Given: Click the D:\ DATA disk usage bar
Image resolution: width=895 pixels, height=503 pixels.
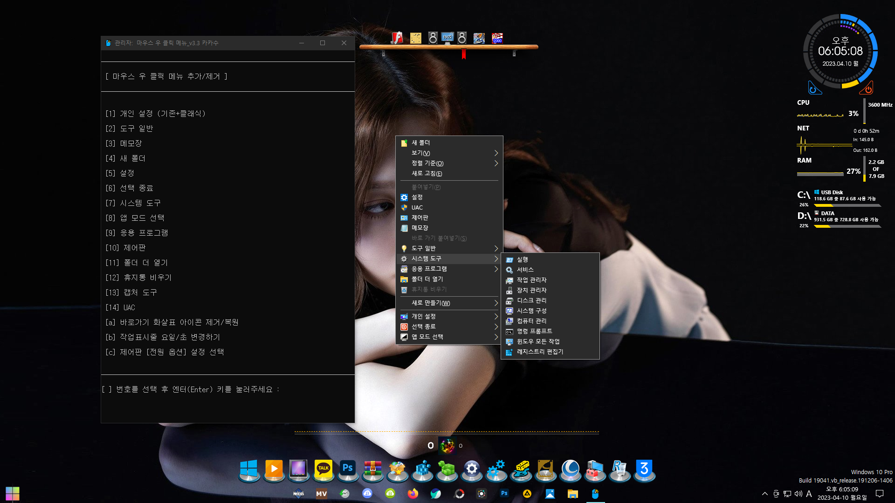Looking at the screenshot, I should coord(847,226).
